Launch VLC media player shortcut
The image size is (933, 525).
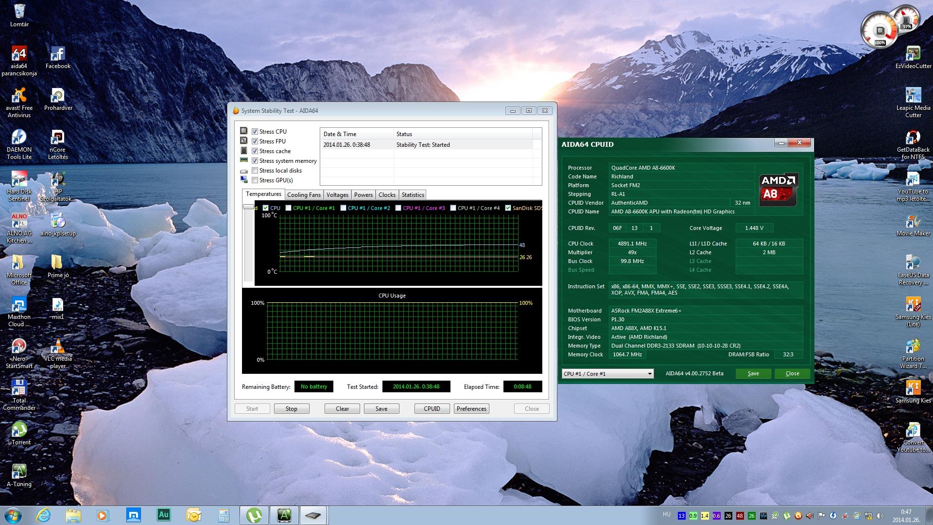click(58, 353)
